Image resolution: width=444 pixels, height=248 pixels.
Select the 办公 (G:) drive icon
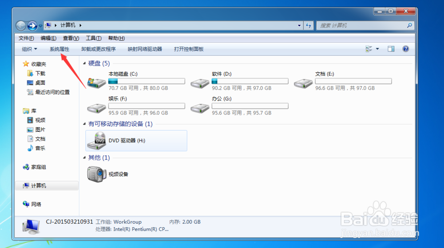(x=200, y=108)
